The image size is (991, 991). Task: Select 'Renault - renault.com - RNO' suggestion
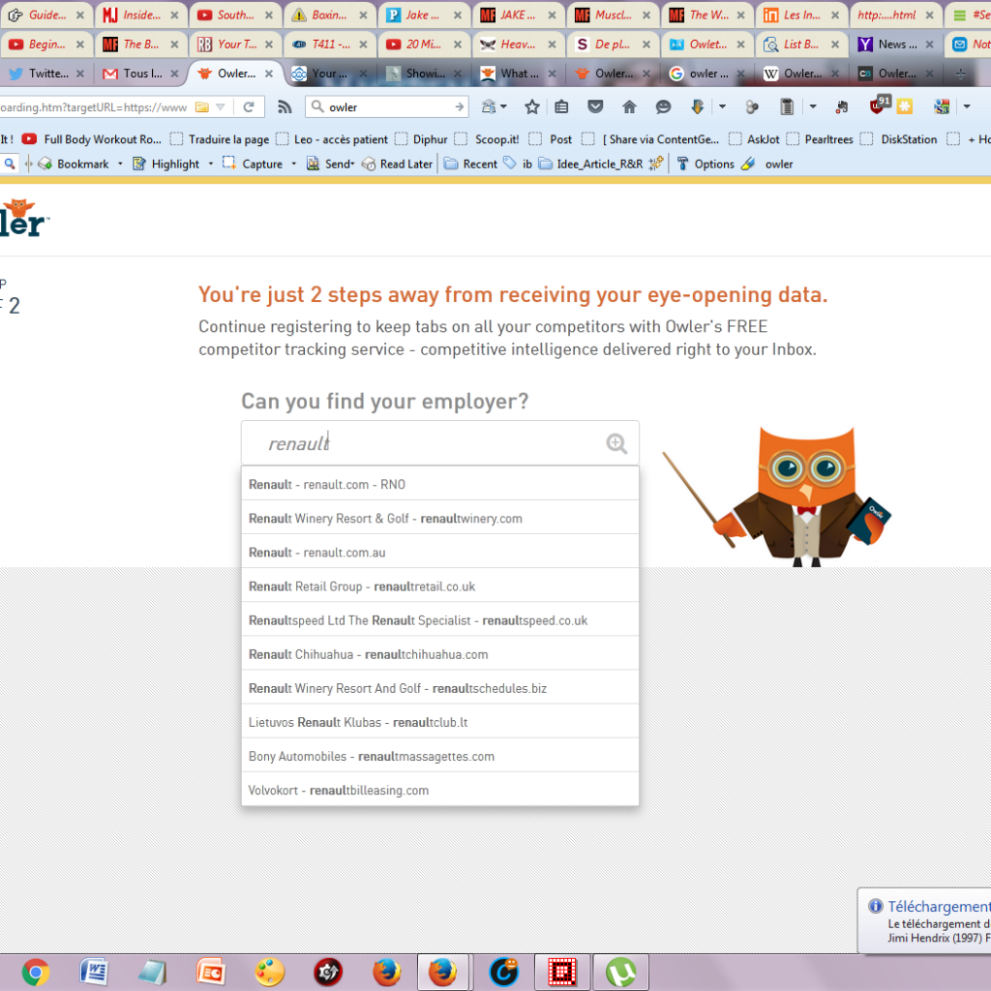pyautogui.click(x=440, y=484)
